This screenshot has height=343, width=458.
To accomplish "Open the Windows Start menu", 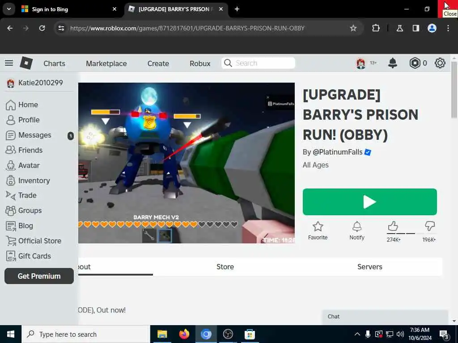I will coord(11,334).
